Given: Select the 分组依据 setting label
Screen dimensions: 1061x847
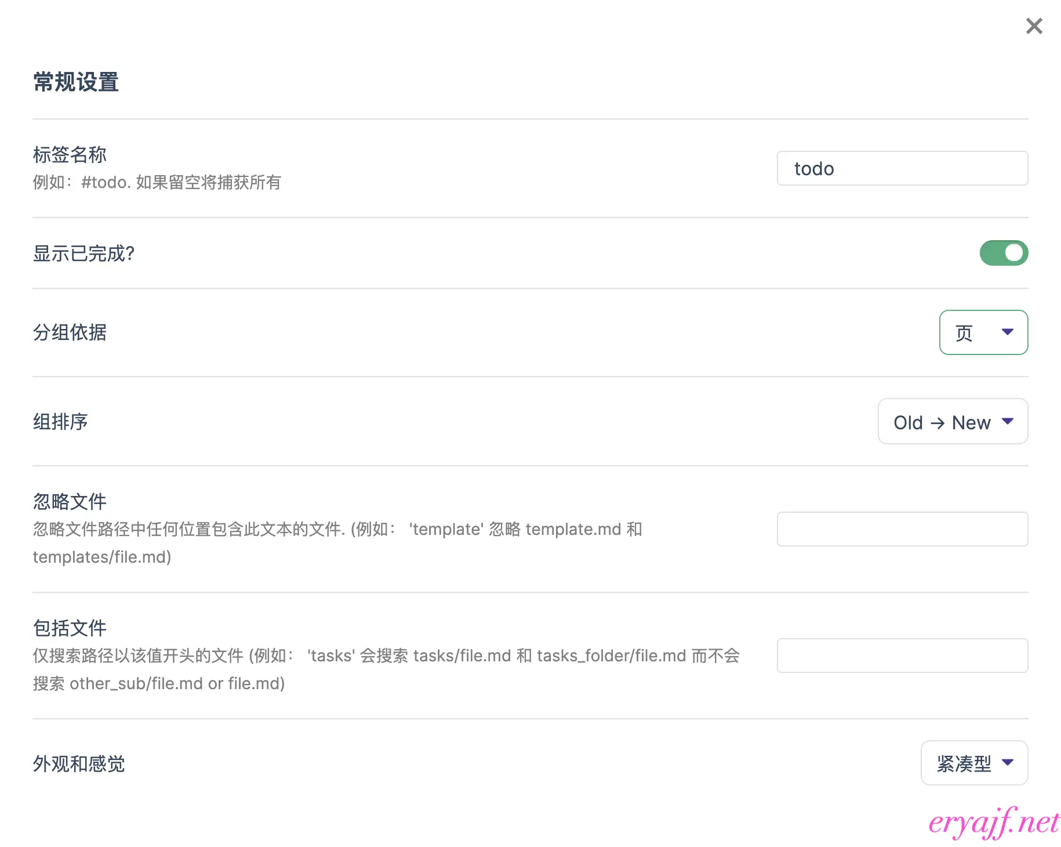Looking at the screenshot, I should tap(70, 332).
